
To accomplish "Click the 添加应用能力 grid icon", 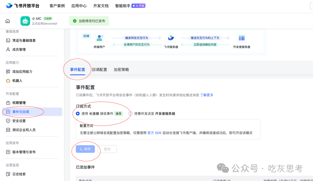I will coord(8,72).
